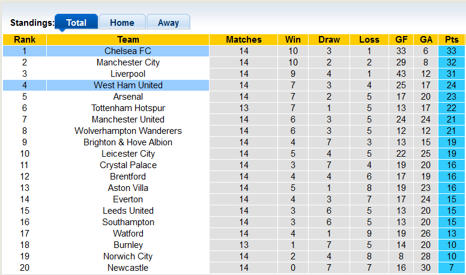Open the Arsenal team page

(128, 97)
